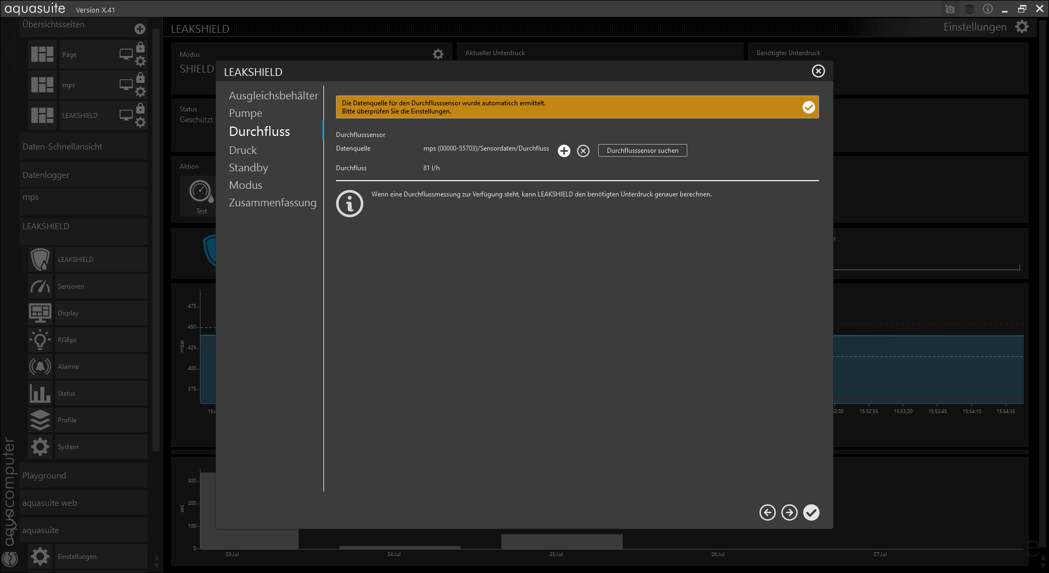Open the screenshot camera tool in title bar
The width and height of the screenshot is (1049, 573).
[x=950, y=9]
